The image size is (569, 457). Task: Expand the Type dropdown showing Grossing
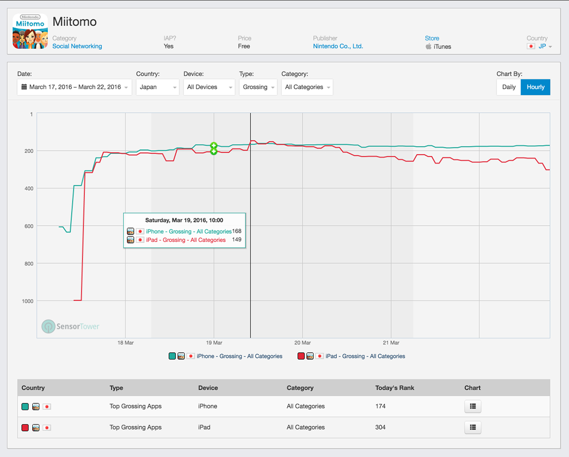point(258,87)
